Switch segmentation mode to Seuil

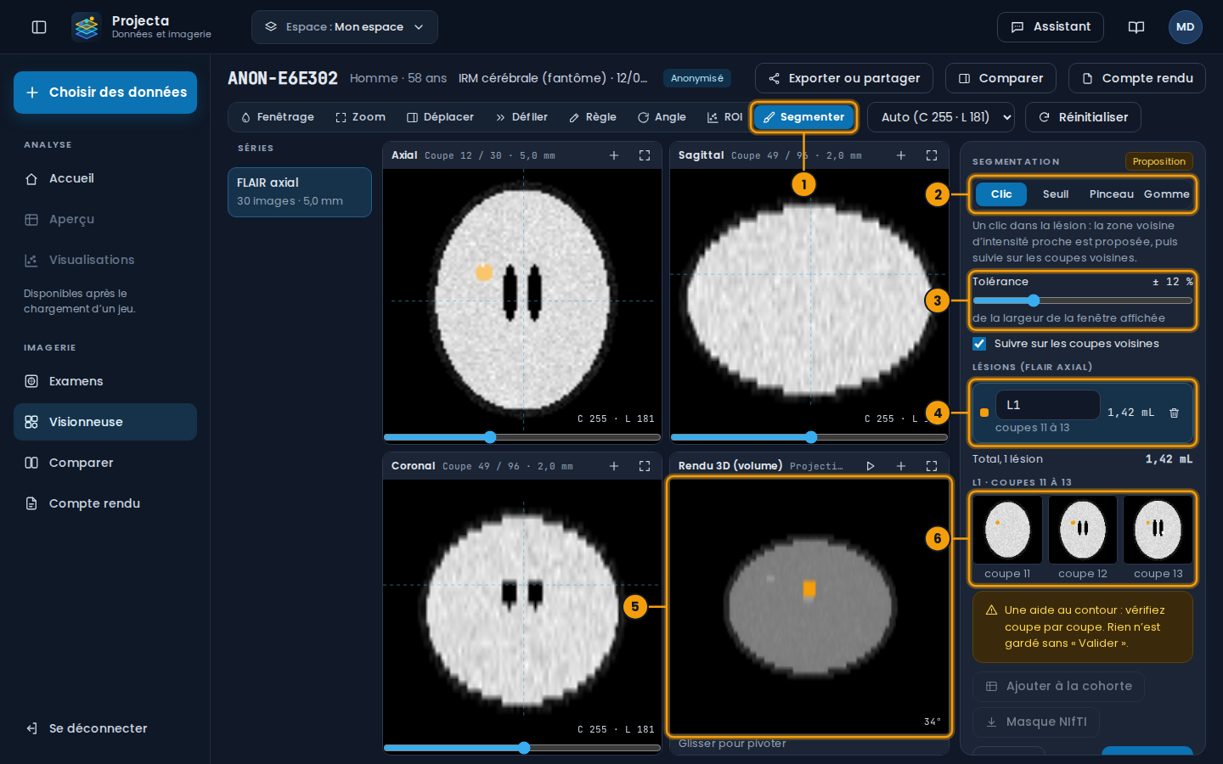(x=1056, y=194)
